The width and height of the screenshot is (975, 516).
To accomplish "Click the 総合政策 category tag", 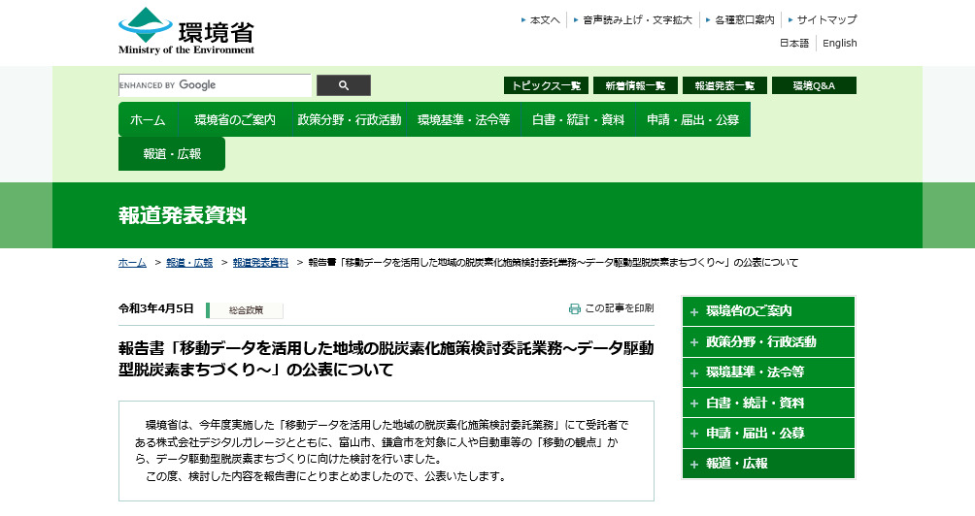I will pyautogui.click(x=246, y=310).
